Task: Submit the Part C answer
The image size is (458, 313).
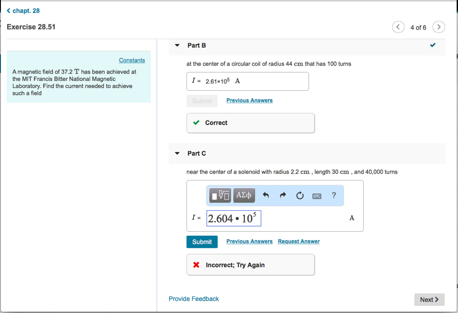Action: tap(202, 242)
